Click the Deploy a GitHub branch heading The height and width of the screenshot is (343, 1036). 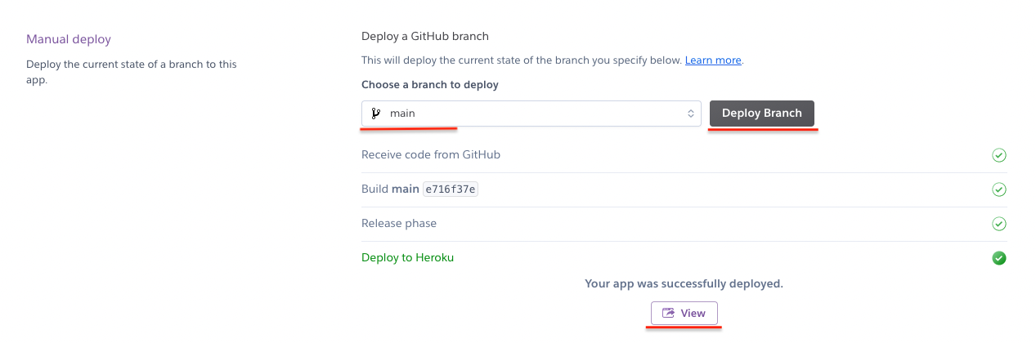(x=425, y=36)
